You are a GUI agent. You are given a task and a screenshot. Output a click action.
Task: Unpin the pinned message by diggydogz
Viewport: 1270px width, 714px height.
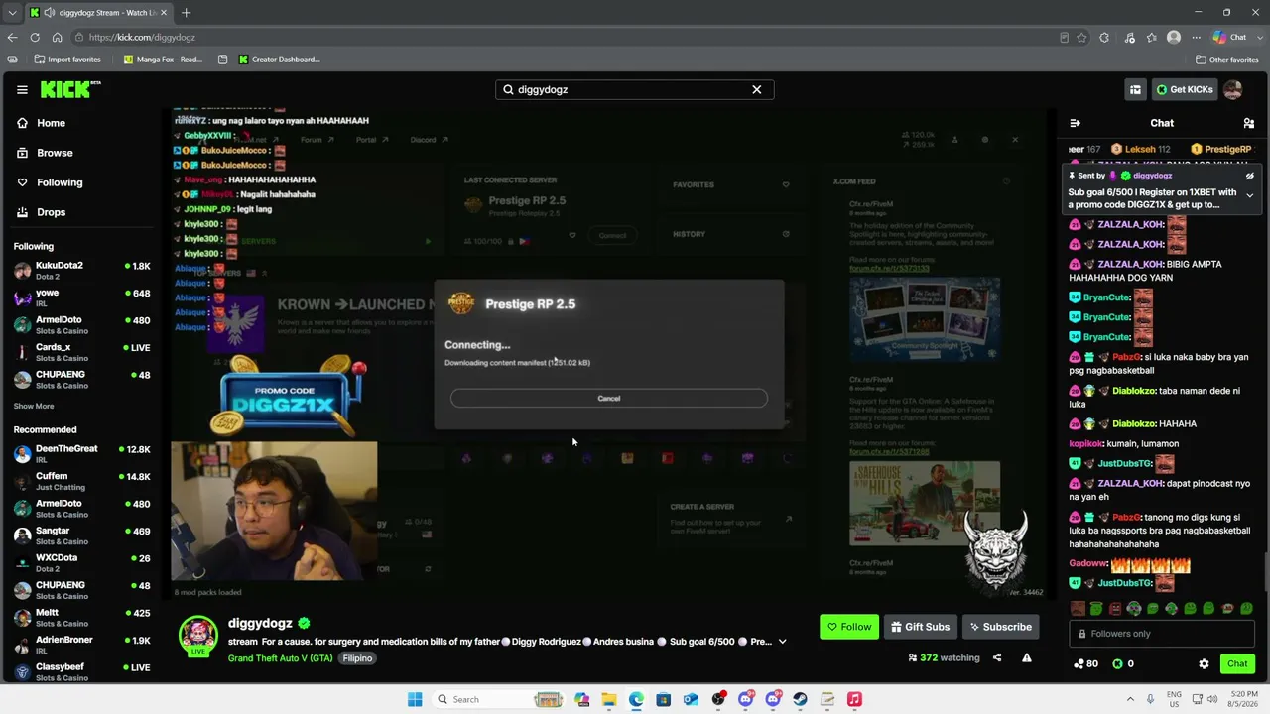(x=1249, y=176)
